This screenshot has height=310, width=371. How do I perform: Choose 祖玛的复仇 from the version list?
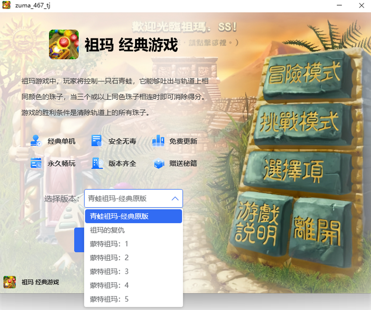pos(133,230)
